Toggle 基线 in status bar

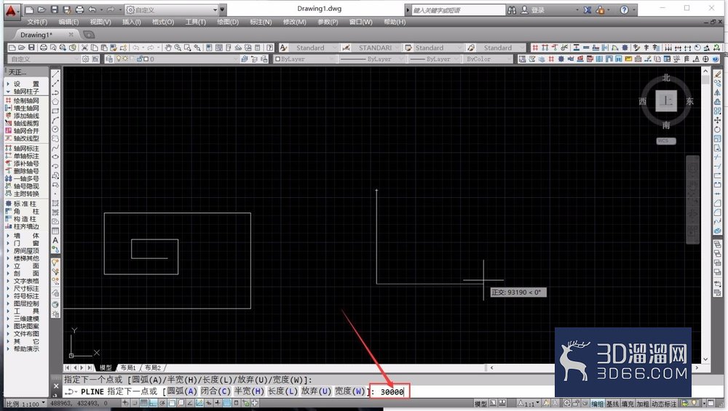[612, 404]
